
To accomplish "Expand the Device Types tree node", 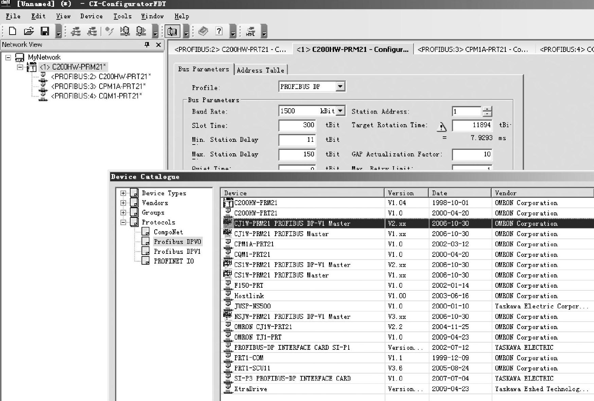I will point(123,193).
